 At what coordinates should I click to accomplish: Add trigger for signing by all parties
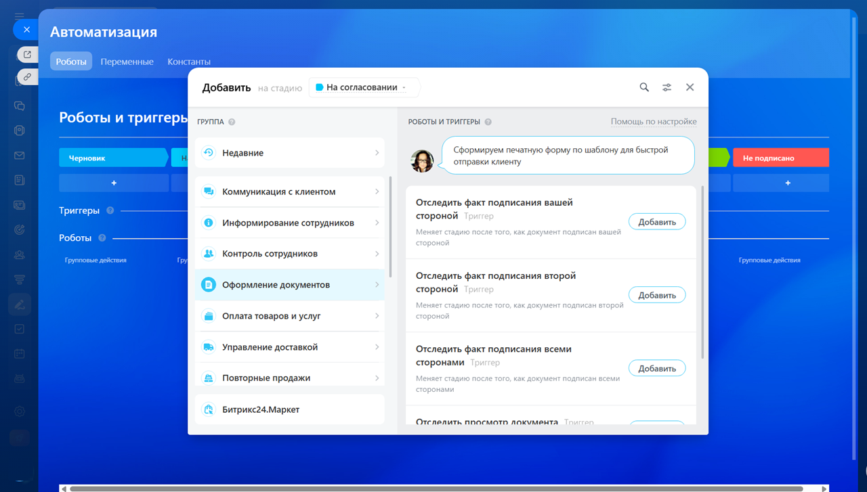(656, 369)
